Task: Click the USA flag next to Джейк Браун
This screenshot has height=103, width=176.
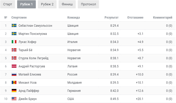Action: tap(14, 99)
